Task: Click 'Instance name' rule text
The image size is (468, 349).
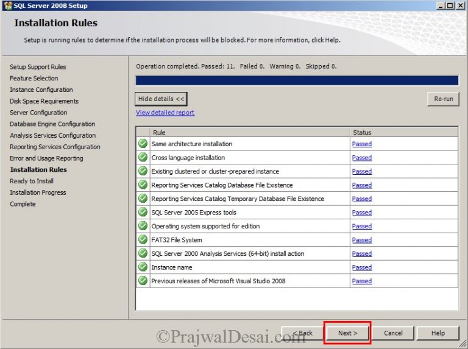Action: pos(172,267)
